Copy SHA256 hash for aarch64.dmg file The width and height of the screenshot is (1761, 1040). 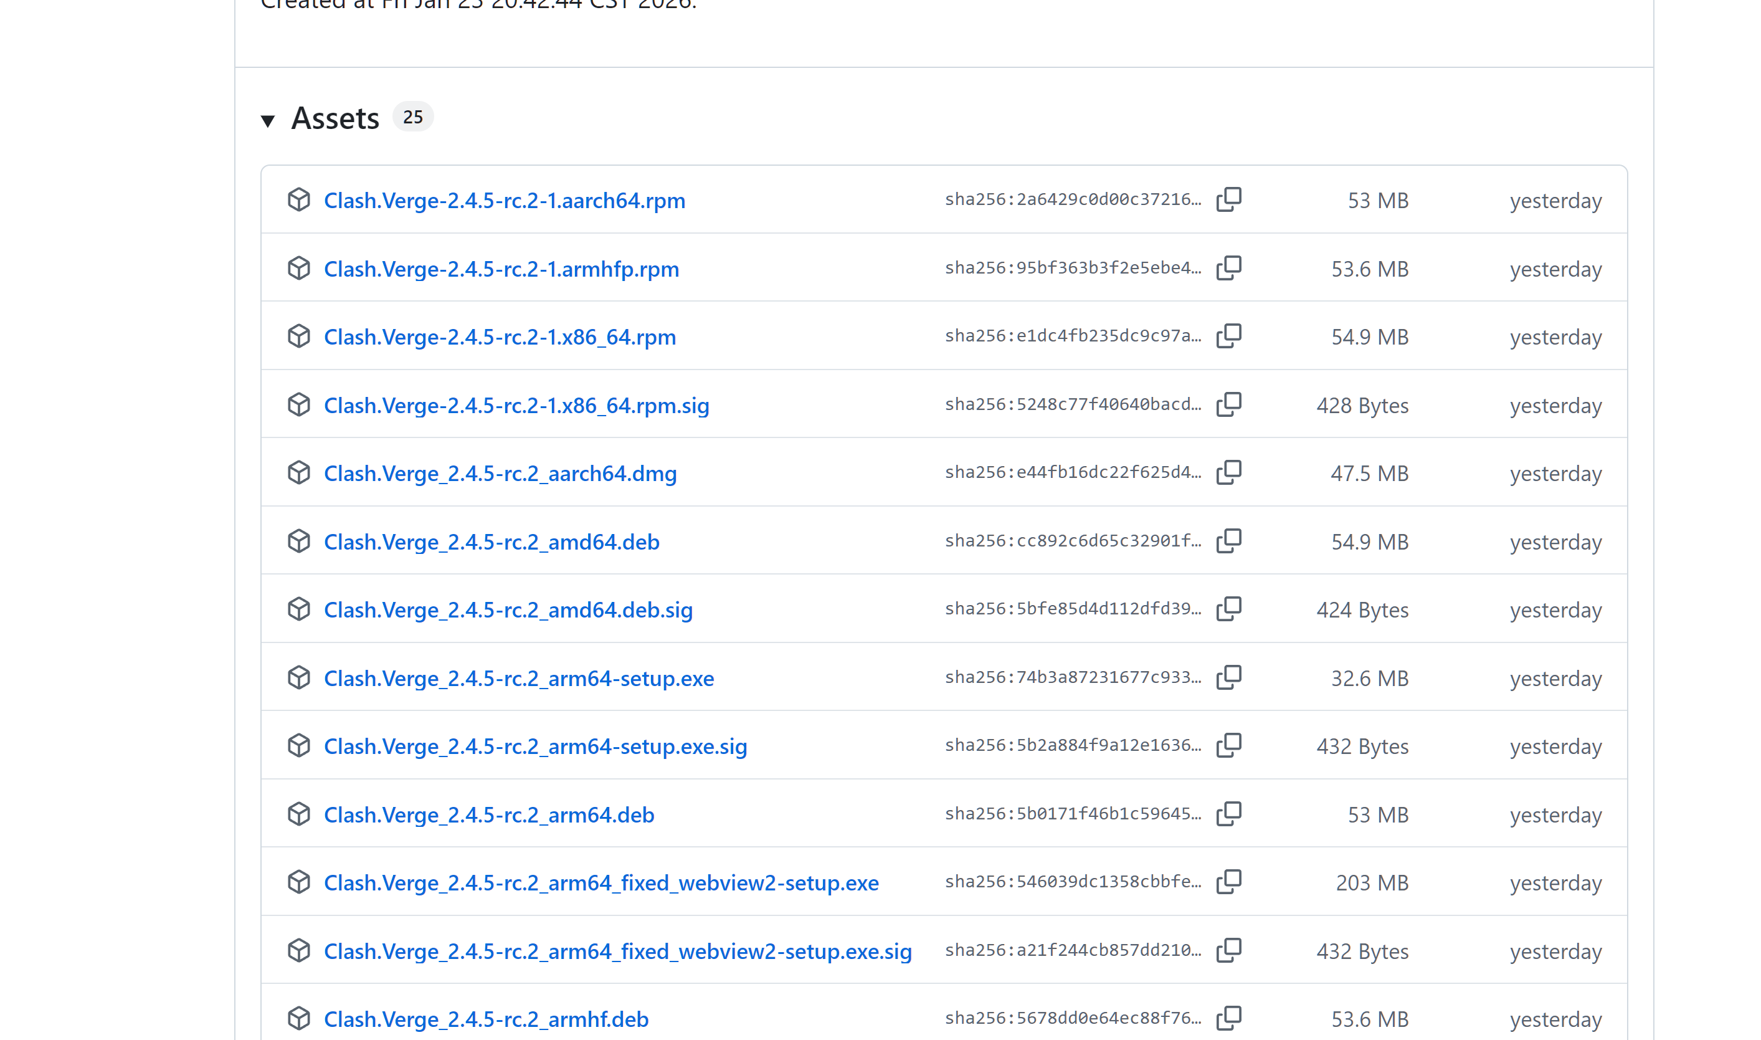(x=1228, y=472)
